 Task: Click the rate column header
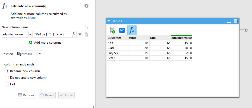pos(160,38)
